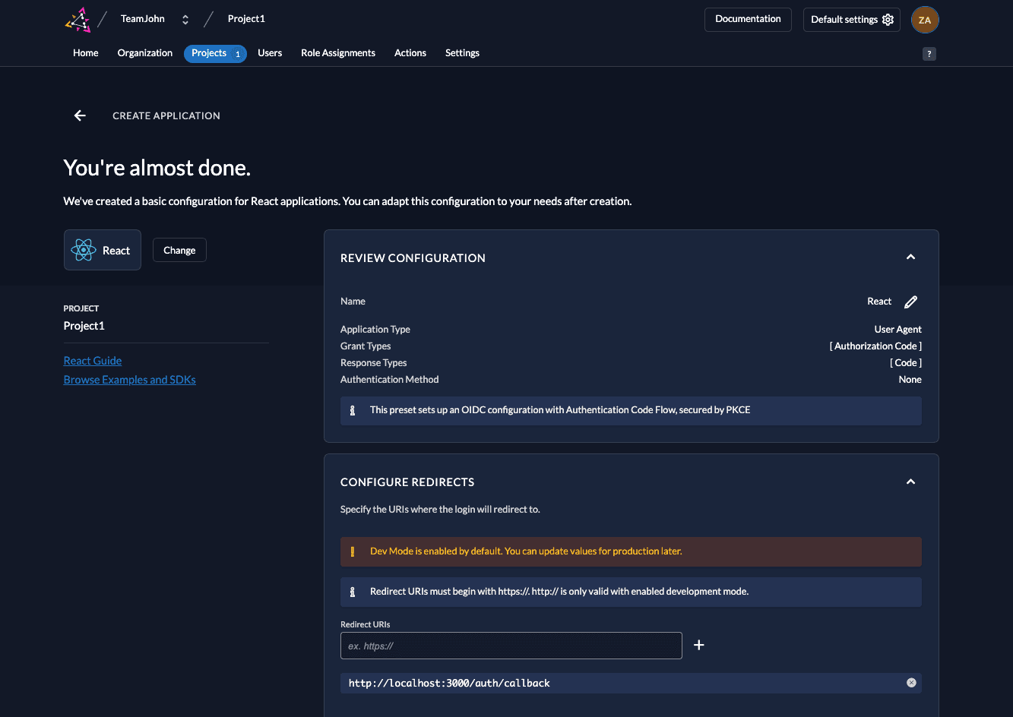
Task: Click the warning icon on the Dev Mode banner
Action: click(x=352, y=551)
